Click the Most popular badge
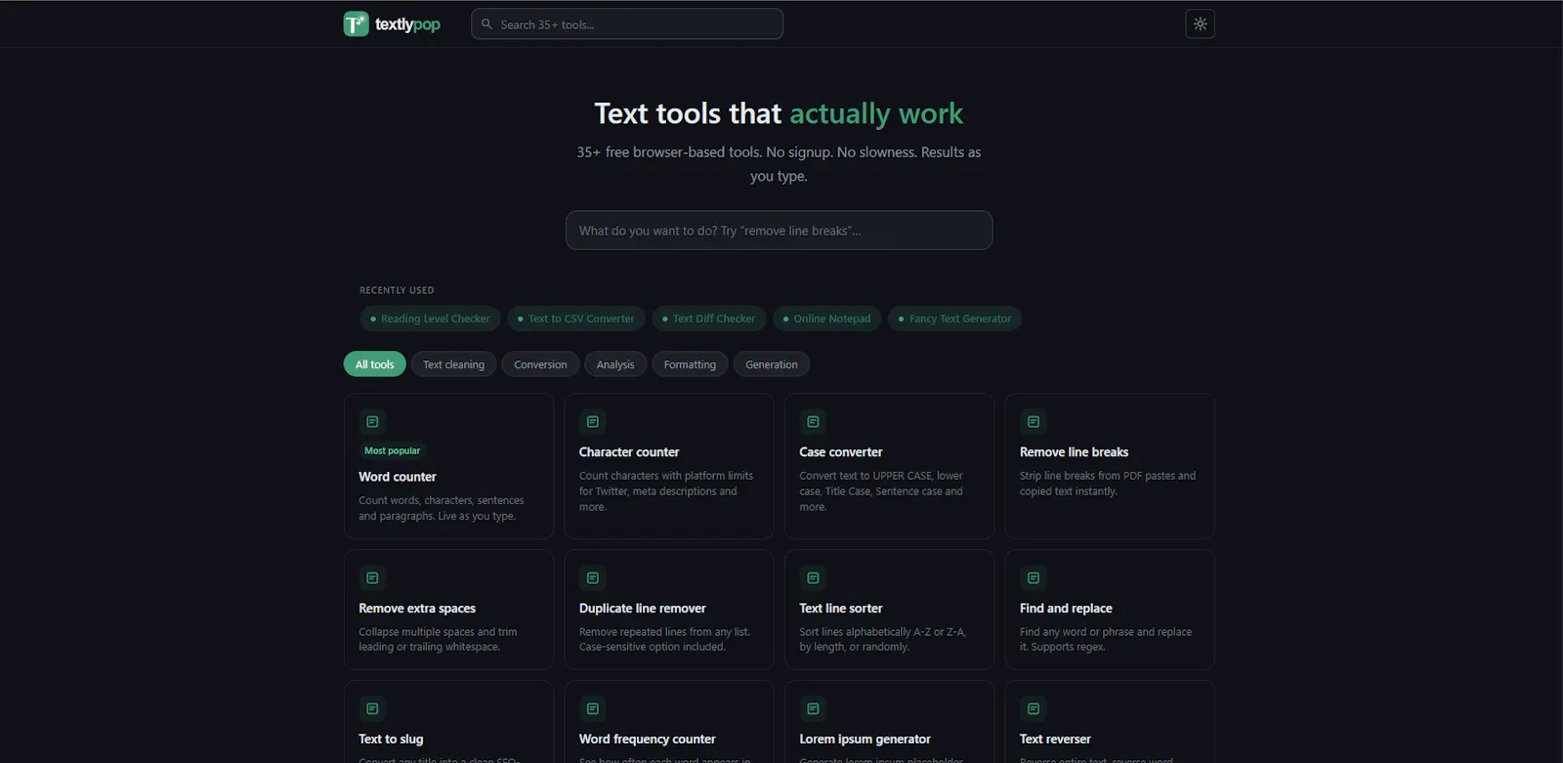This screenshot has height=763, width=1563. (x=392, y=450)
